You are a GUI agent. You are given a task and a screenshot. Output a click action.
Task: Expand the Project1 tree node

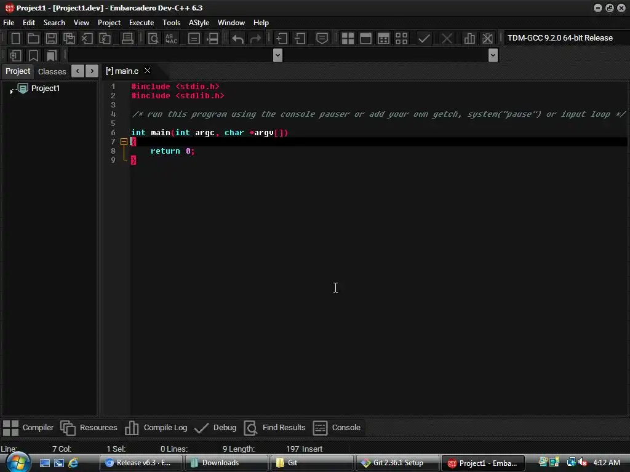(x=11, y=92)
